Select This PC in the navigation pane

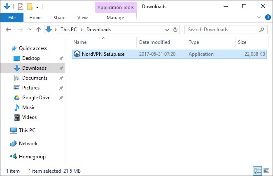pyautogui.click(x=27, y=130)
